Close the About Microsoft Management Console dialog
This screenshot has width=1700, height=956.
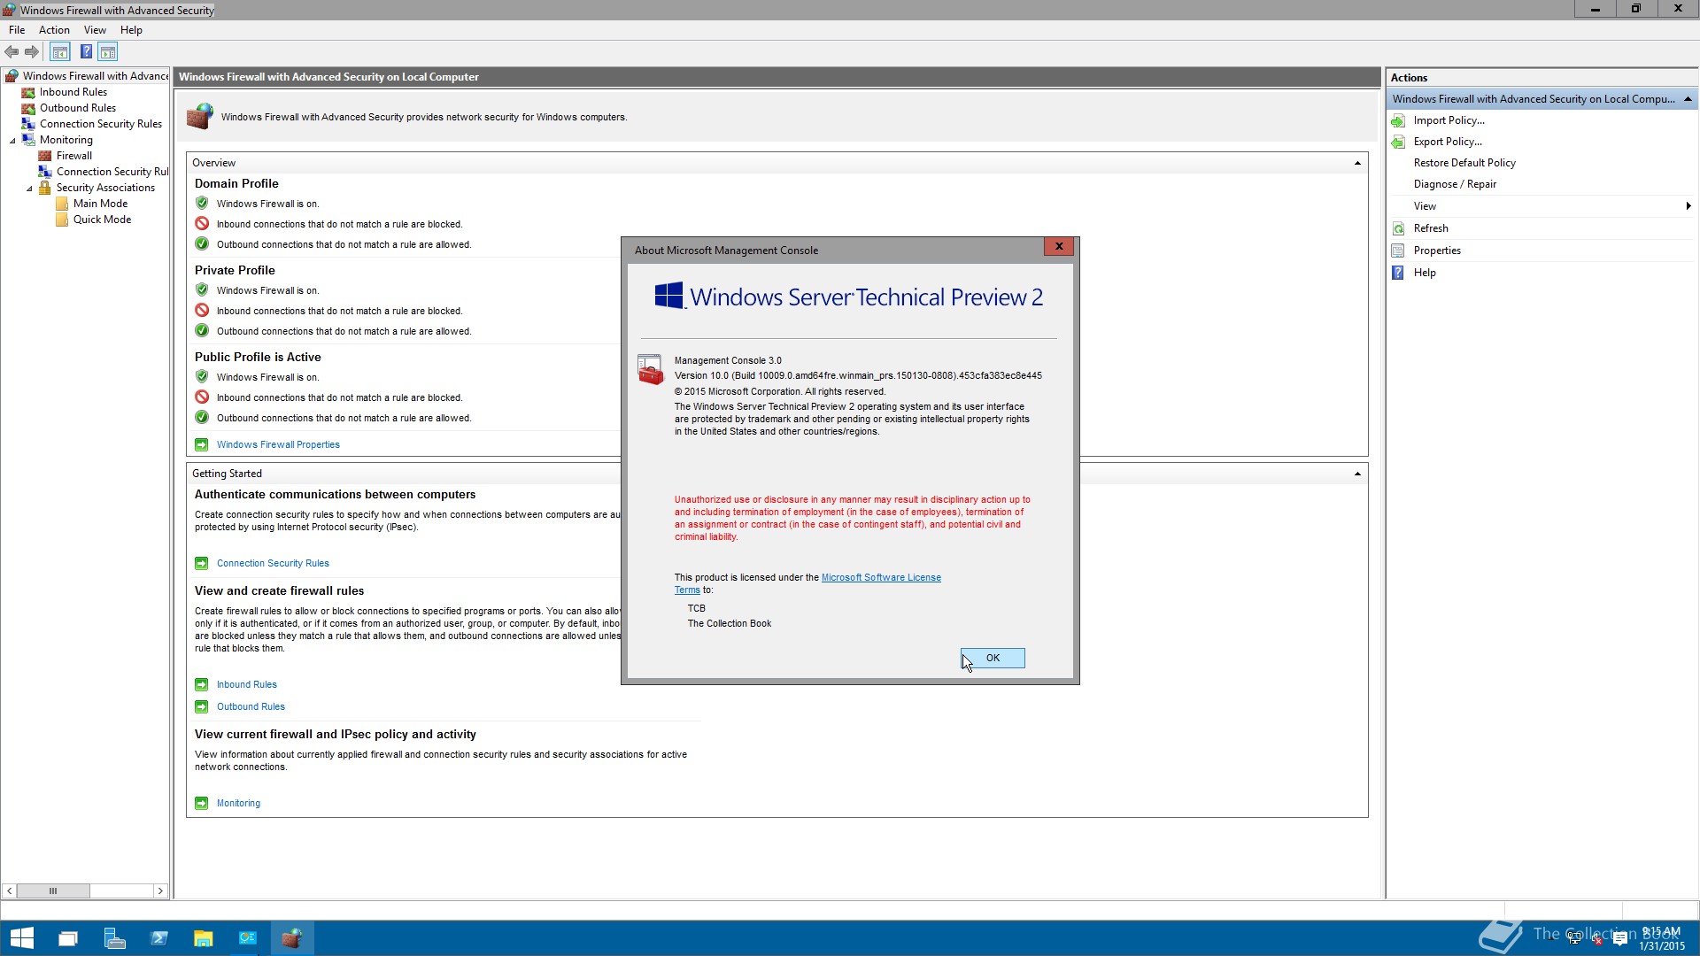[x=1059, y=246]
